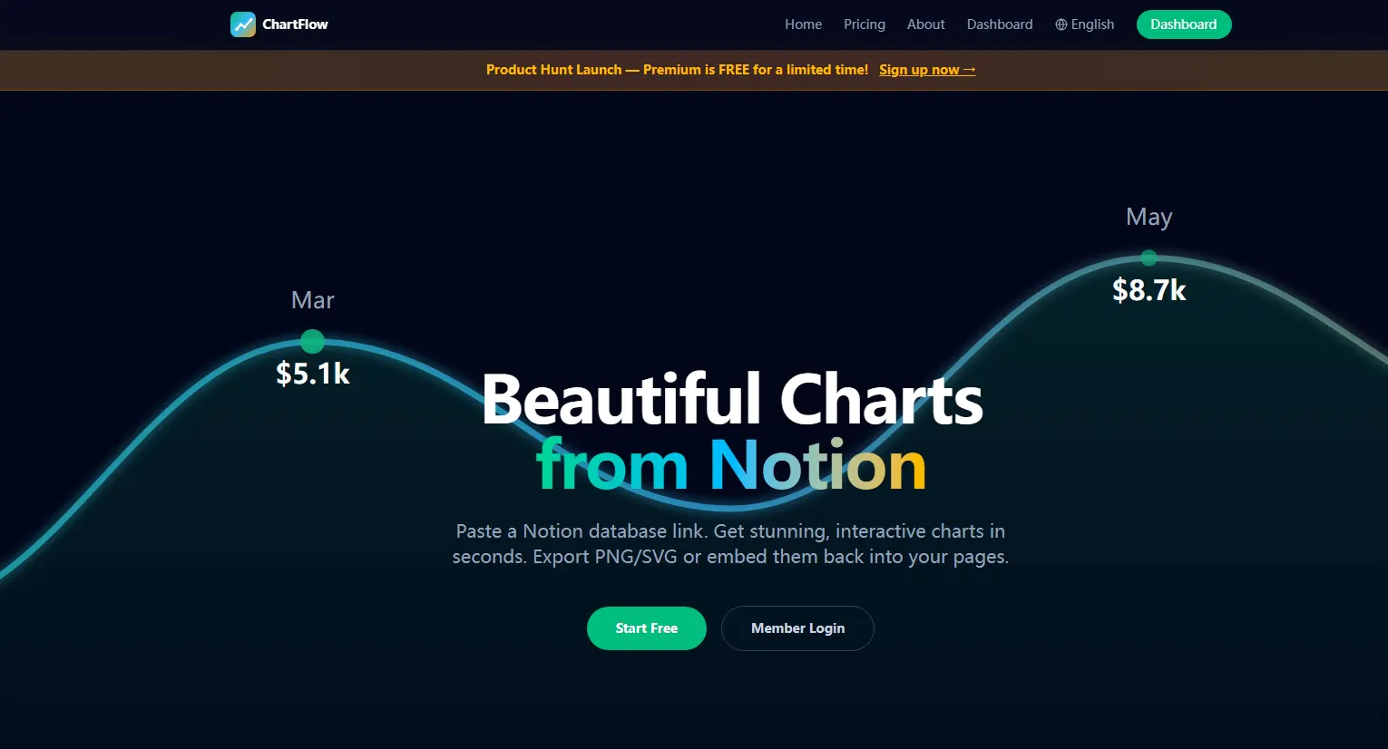Click the ChartFlow brand name
Image resolution: width=1388 pixels, height=749 pixels.
(295, 24)
